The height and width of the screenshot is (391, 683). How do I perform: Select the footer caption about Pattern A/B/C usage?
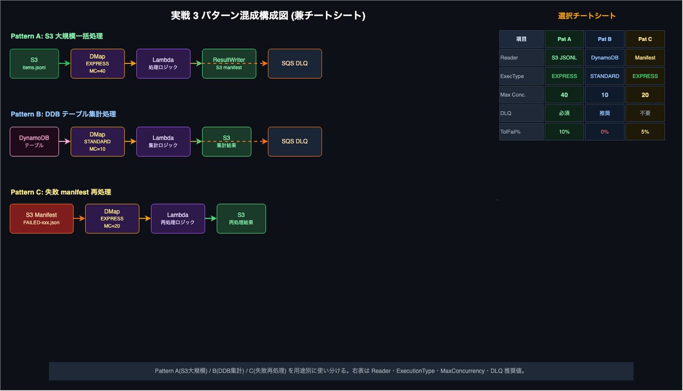341,371
